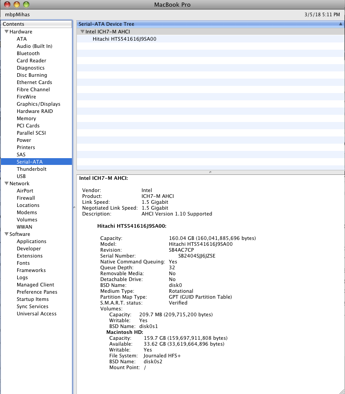Screen dimensions: 345x394
Task: Select Universal Access entry
Action: point(37,314)
